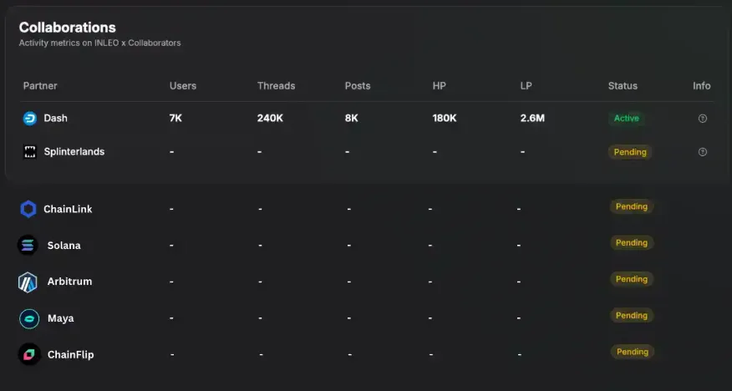Viewport: 732px width, 391px height.
Task: Click the 2.6M LP value for Dash
Action: (532, 118)
